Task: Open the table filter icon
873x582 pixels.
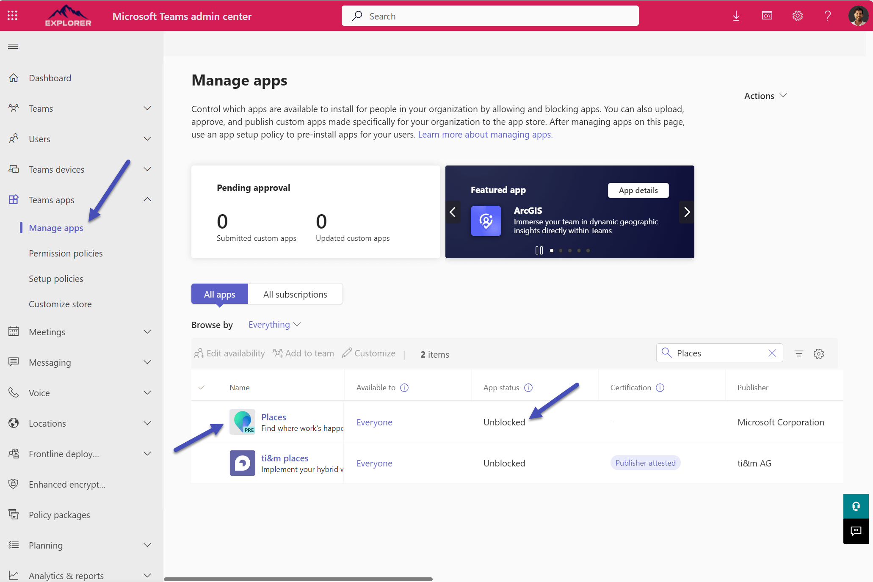Action: (798, 353)
